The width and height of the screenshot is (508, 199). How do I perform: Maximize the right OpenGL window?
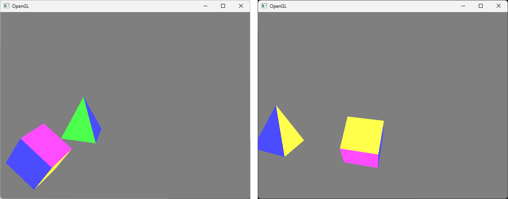coord(481,6)
